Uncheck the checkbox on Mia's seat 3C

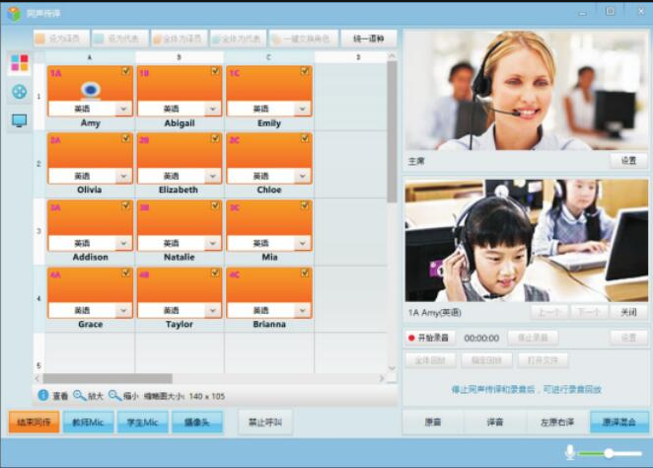point(305,205)
